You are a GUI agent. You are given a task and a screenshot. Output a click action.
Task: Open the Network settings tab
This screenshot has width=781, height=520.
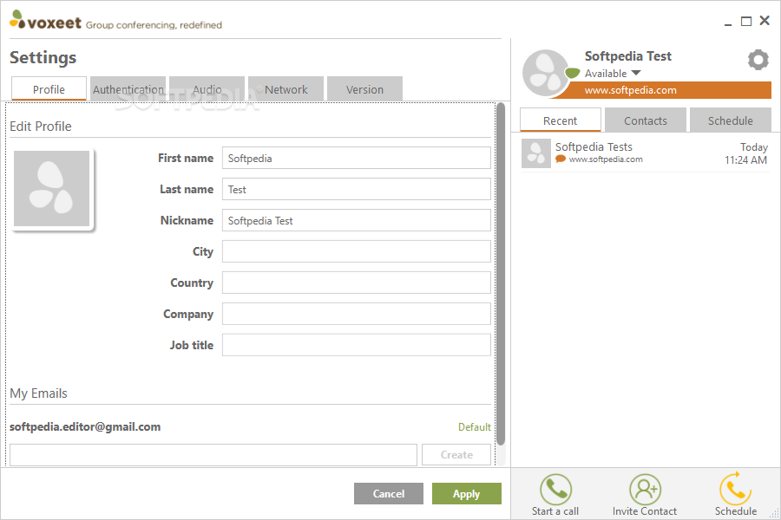tap(285, 89)
